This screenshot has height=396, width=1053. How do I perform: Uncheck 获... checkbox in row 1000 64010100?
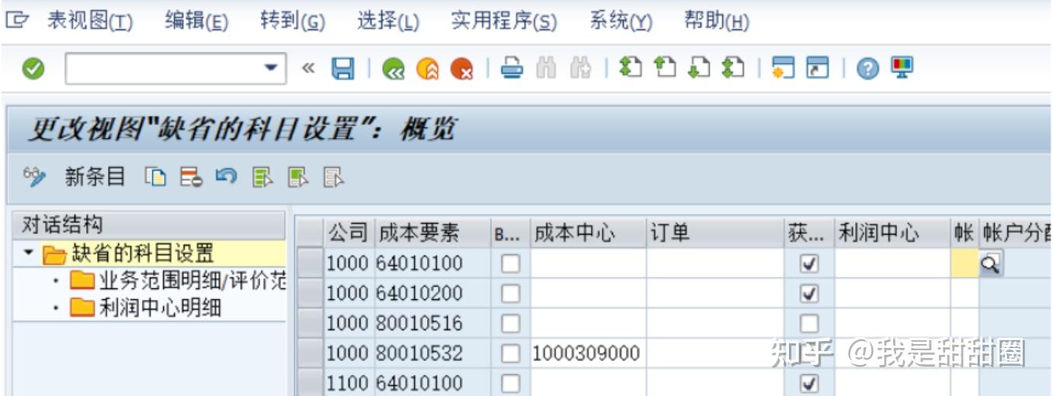809,264
